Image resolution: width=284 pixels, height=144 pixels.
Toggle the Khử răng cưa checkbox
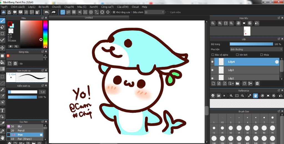tap(114, 12)
